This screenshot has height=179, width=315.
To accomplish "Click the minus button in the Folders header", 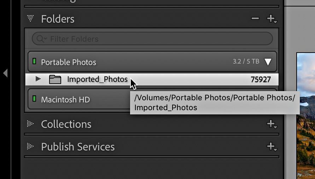I will [255, 19].
